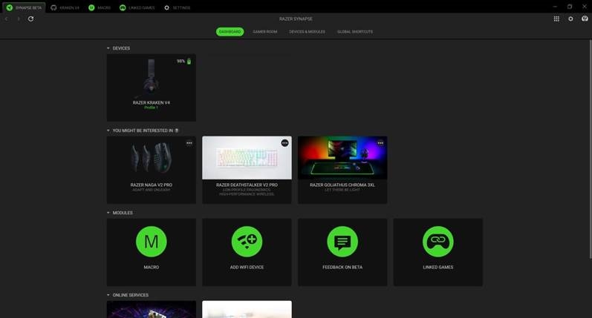This screenshot has width=592, height=318.
Task: Open more options on Goliathus Chroma 3XL card
Action: point(380,143)
